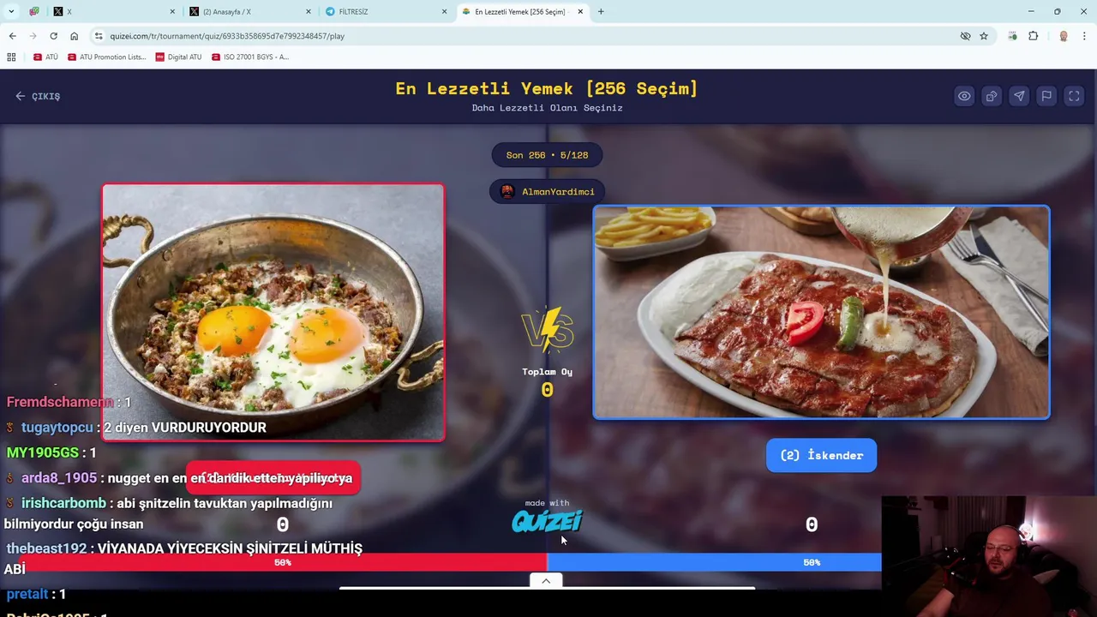The width and height of the screenshot is (1097, 617).
Task: Open the Chrome three-dot menu
Action: [x=1084, y=36]
